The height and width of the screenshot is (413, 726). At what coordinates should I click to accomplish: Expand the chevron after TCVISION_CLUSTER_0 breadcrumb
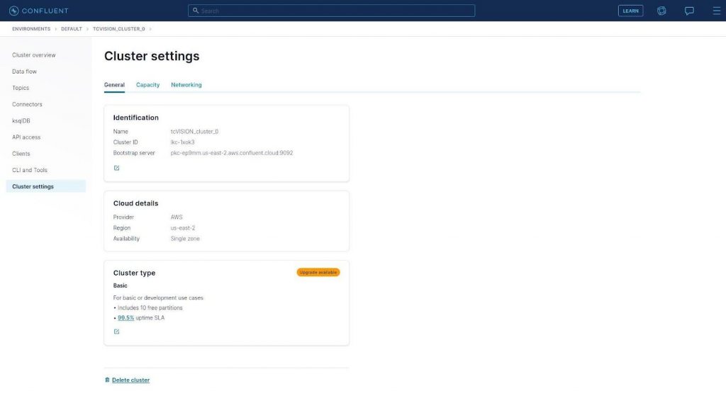coord(149,29)
